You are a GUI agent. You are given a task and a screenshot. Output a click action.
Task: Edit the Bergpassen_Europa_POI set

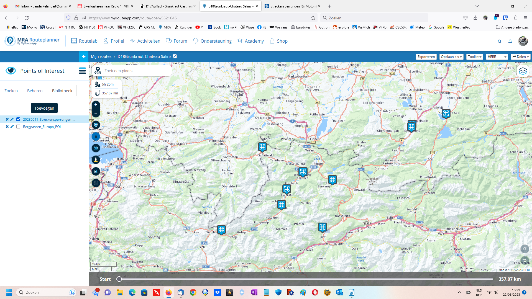12,127
